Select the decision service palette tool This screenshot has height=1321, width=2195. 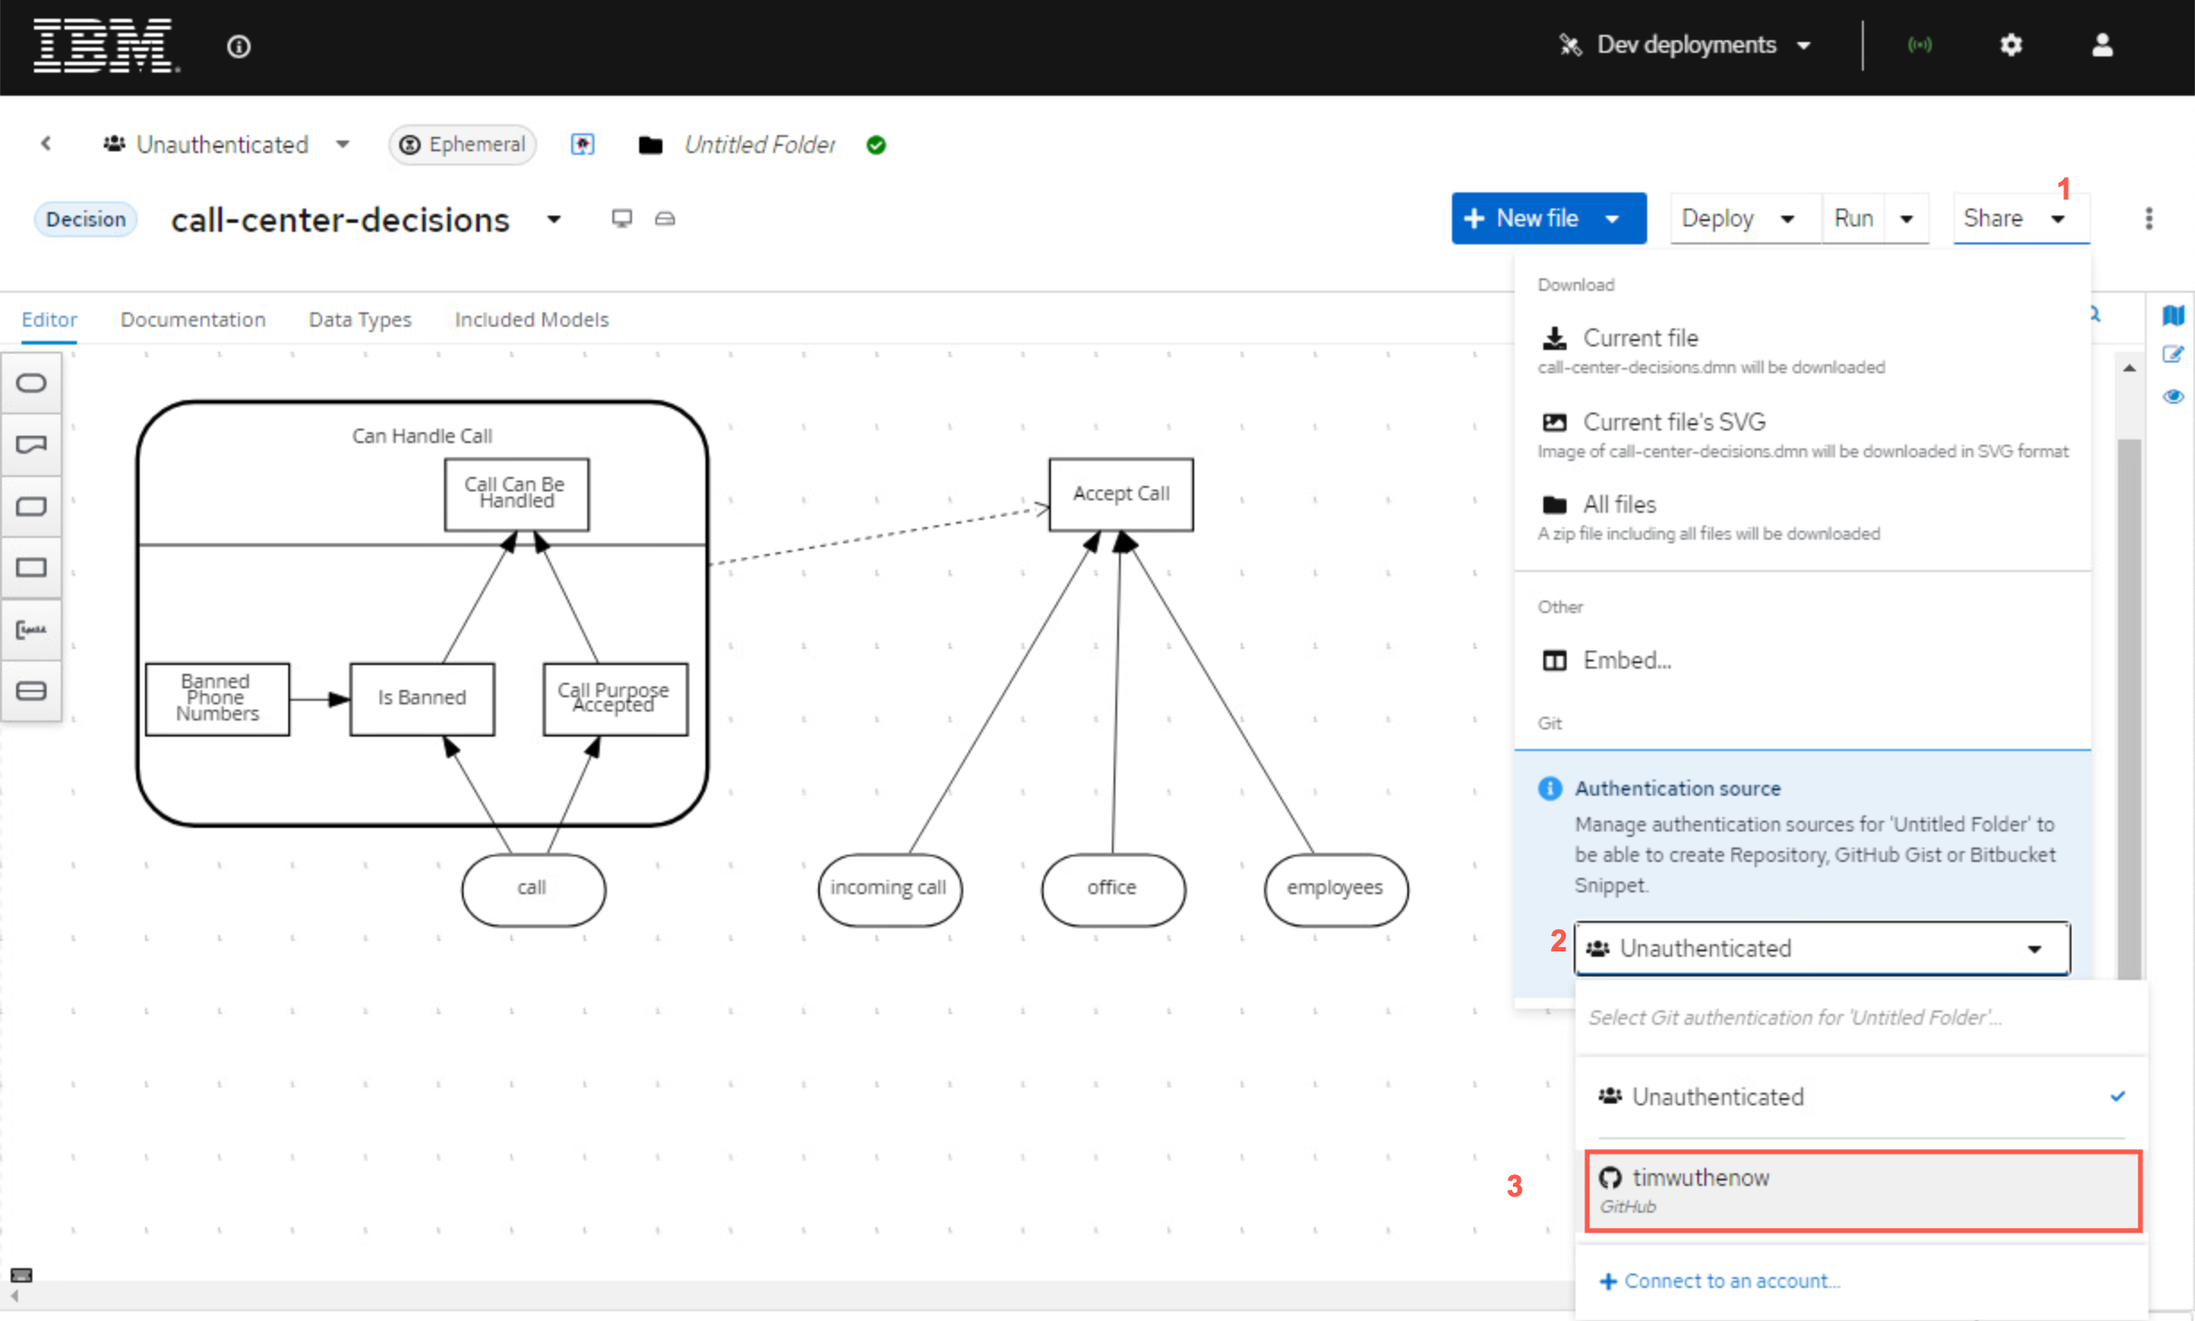[x=31, y=691]
